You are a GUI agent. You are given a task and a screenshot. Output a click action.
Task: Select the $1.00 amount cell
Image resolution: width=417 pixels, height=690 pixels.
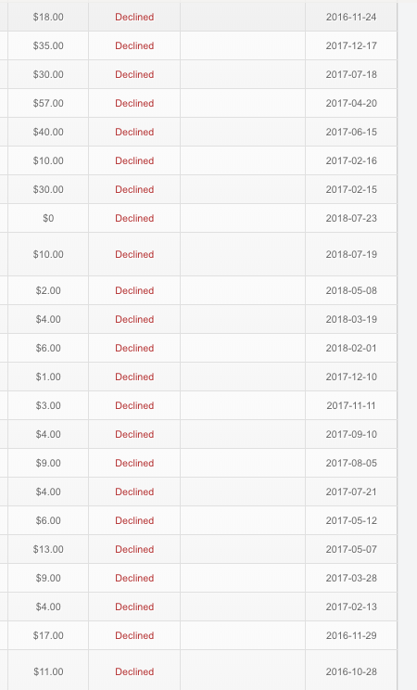pyautogui.click(x=48, y=377)
